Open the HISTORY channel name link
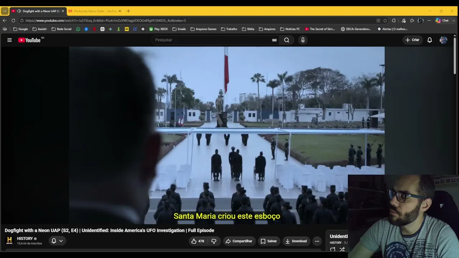Image resolution: width=459 pixels, height=258 pixels. tap(25, 239)
